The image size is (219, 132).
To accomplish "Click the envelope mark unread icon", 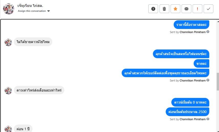I will 186,9.
